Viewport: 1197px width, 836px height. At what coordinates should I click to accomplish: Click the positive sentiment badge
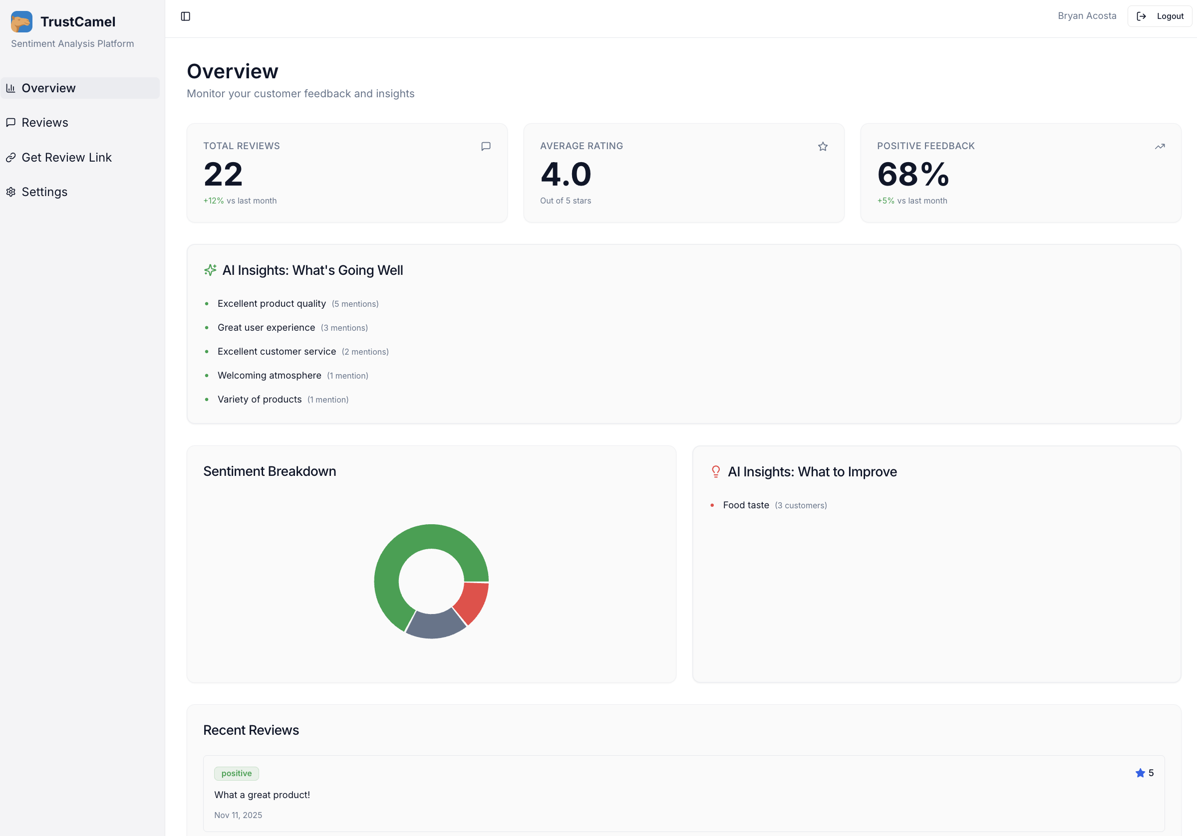click(x=236, y=773)
